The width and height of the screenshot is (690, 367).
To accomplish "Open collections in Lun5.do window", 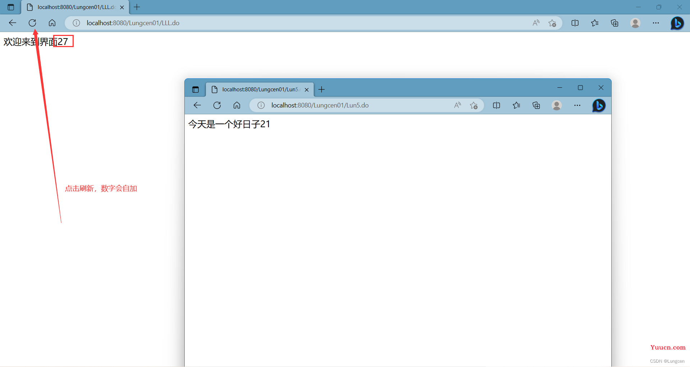I will coord(536,105).
